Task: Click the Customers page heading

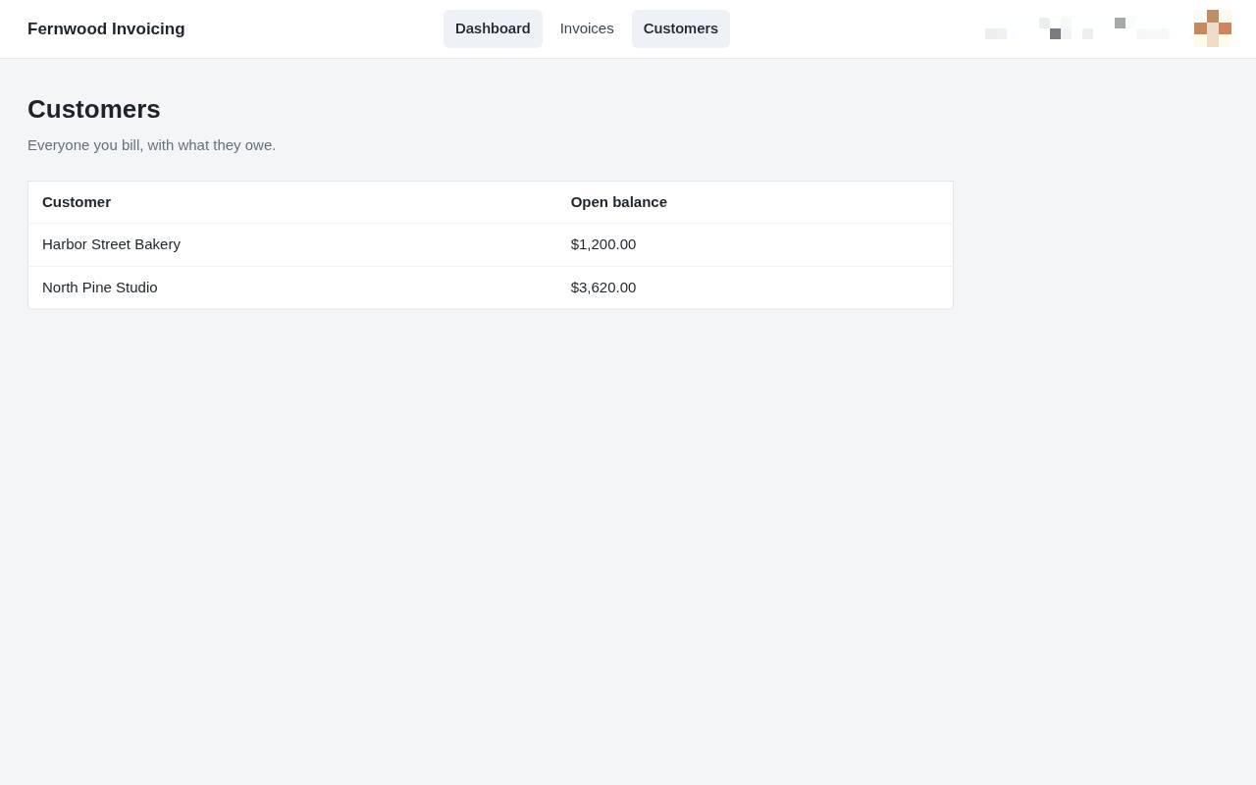Action: pyautogui.click(x=94, y=109)
